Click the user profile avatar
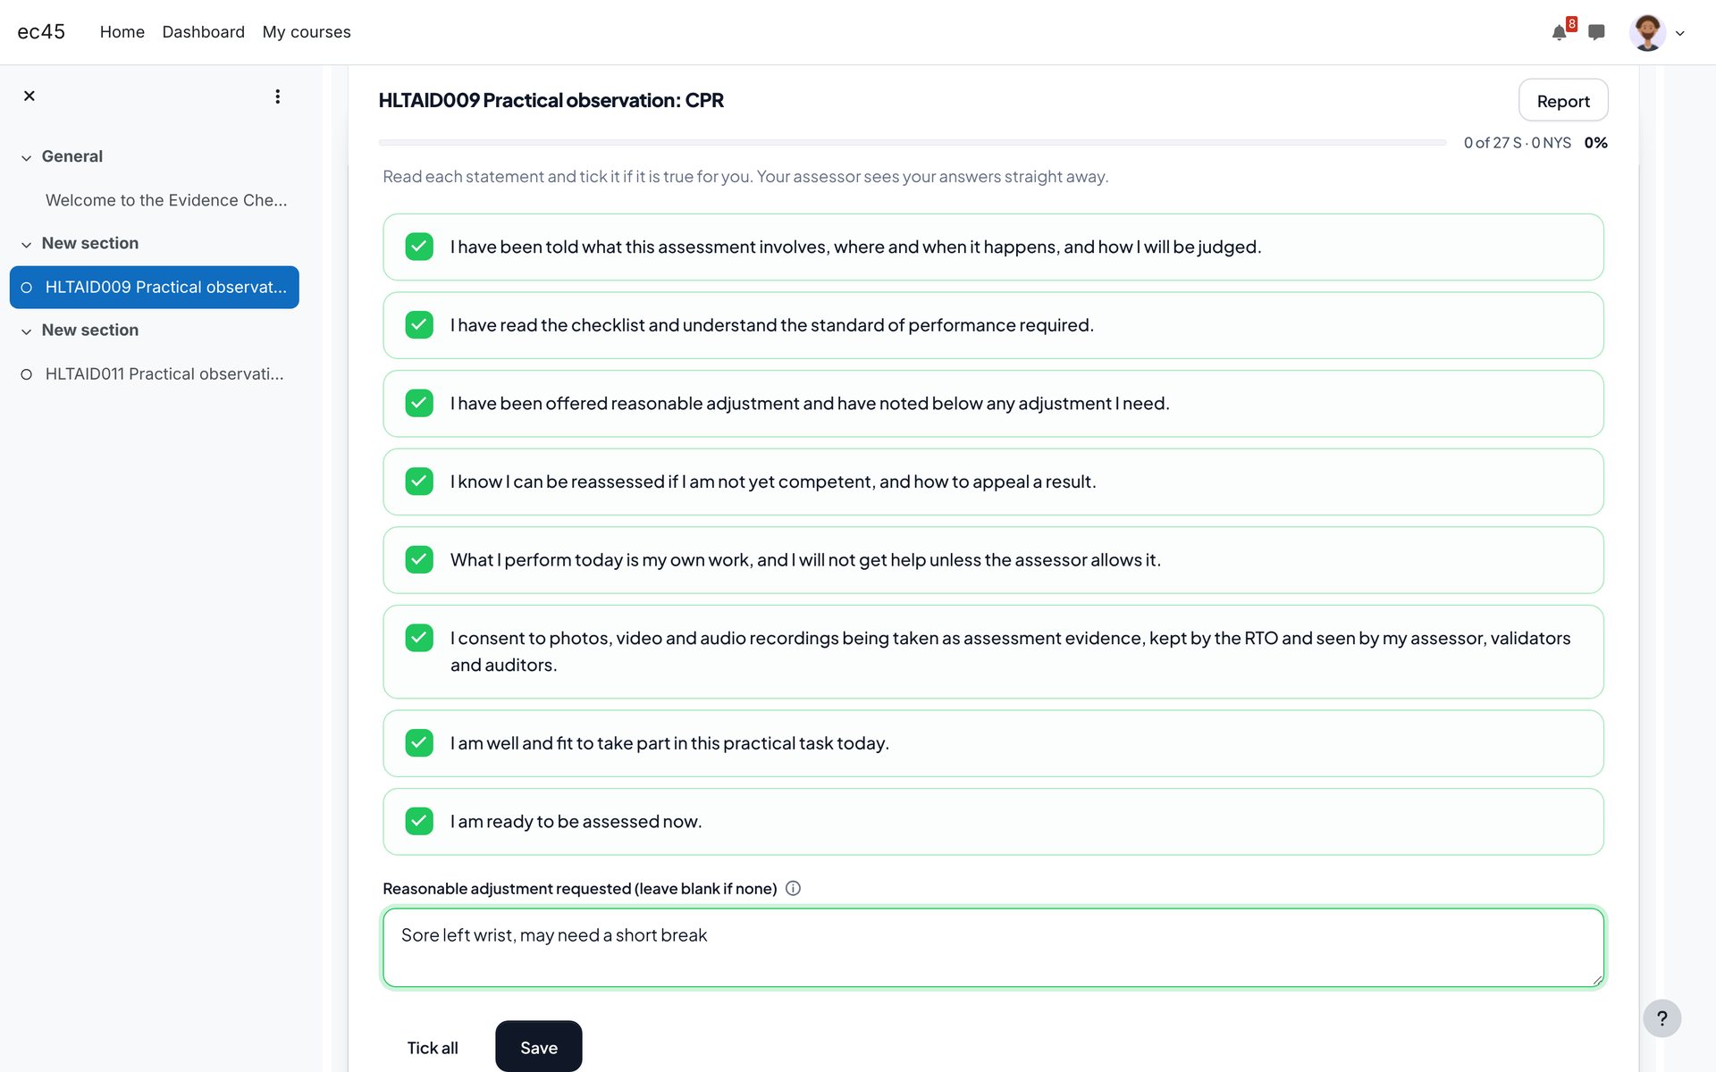The width and height of the screenshot is (1716, 1072). coord(1647,33)
